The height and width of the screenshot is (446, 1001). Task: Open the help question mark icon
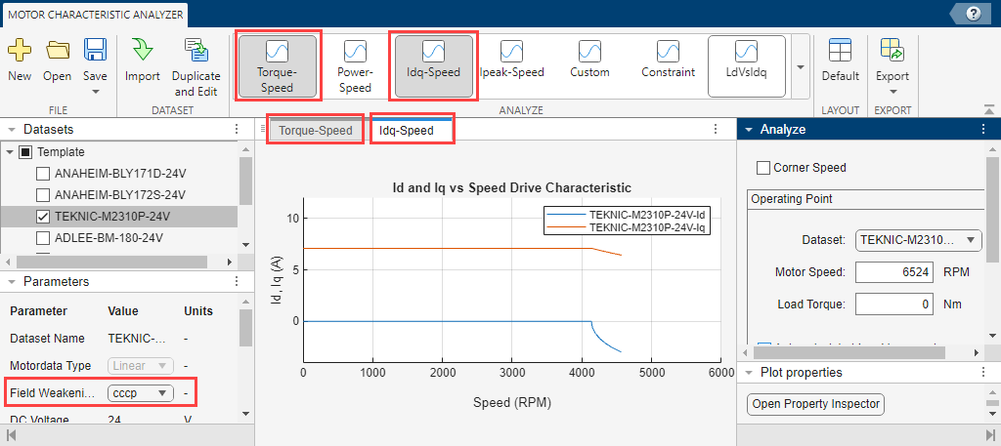point(974,14)
